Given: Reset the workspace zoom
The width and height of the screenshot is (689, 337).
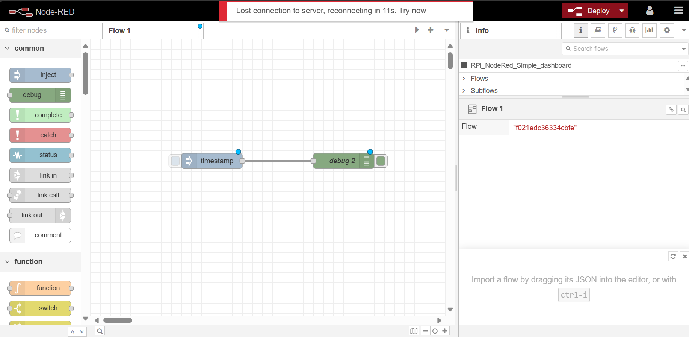Looking at the screenshot, I should click(x=435, y=331).
